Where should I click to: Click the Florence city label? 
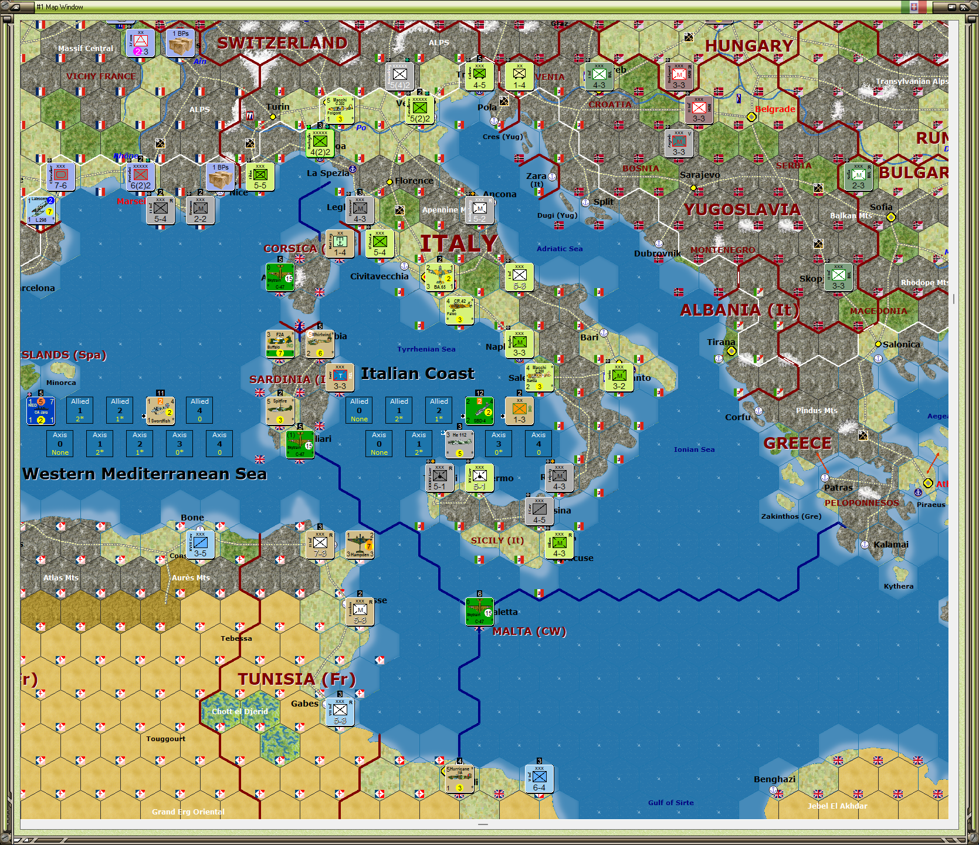point(414,181)
